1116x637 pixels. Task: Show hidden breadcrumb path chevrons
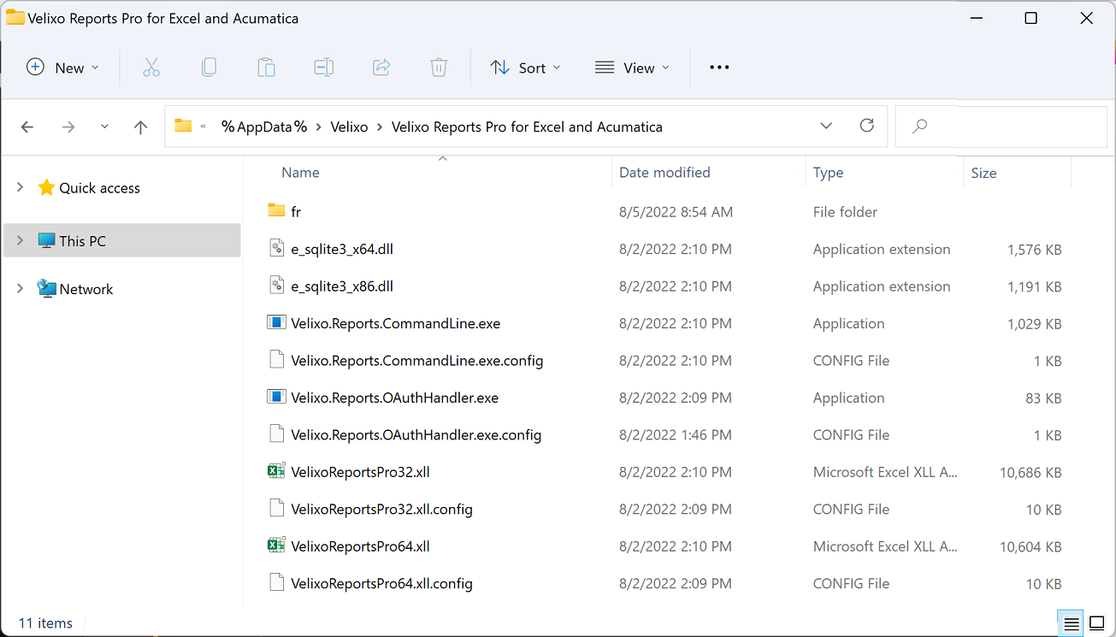(x=204, y=127)
